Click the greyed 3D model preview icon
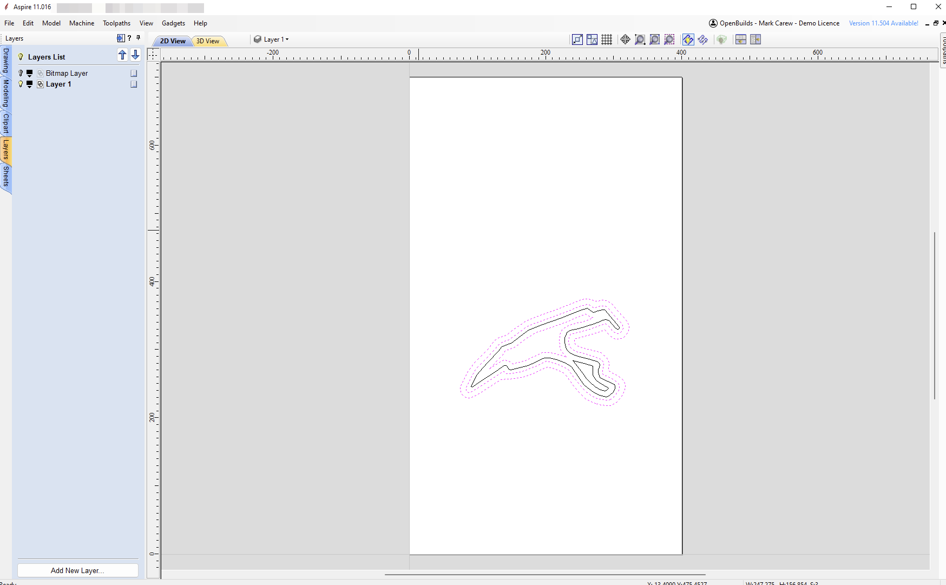This screenshot has height=585, width=946. (721, 40)
